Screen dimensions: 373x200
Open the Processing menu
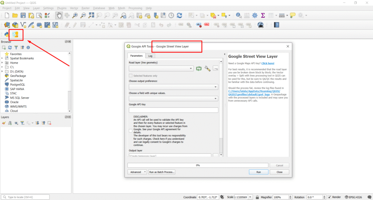(135, 8)
